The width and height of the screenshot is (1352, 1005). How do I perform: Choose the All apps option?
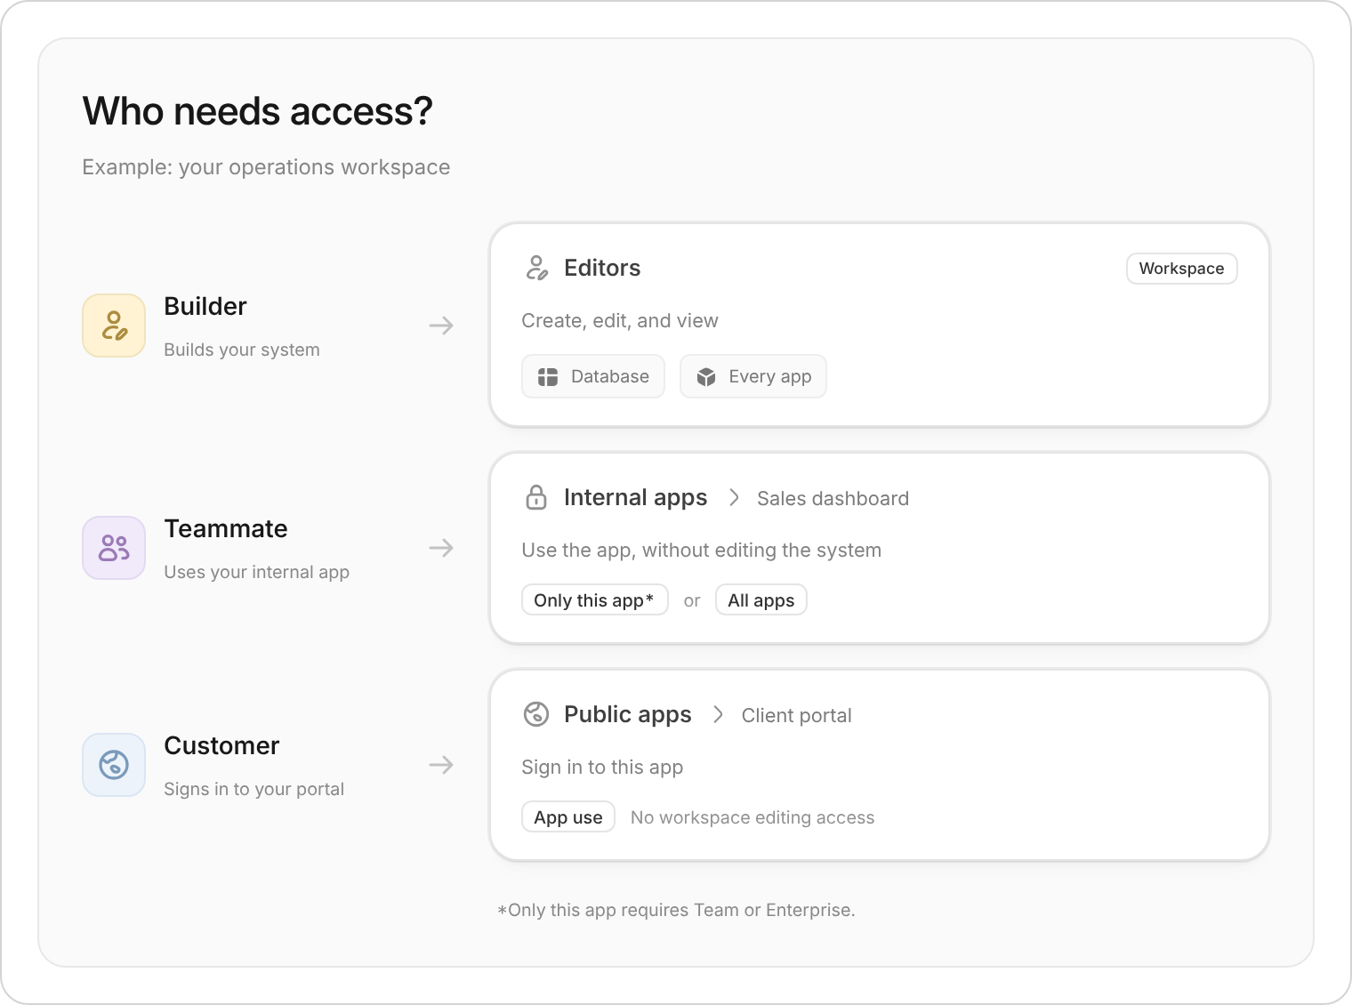click(x=761, y=600)
